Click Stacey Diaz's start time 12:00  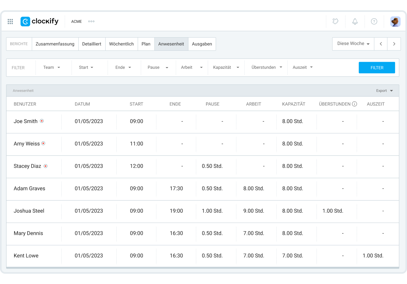tap(136, 166)
